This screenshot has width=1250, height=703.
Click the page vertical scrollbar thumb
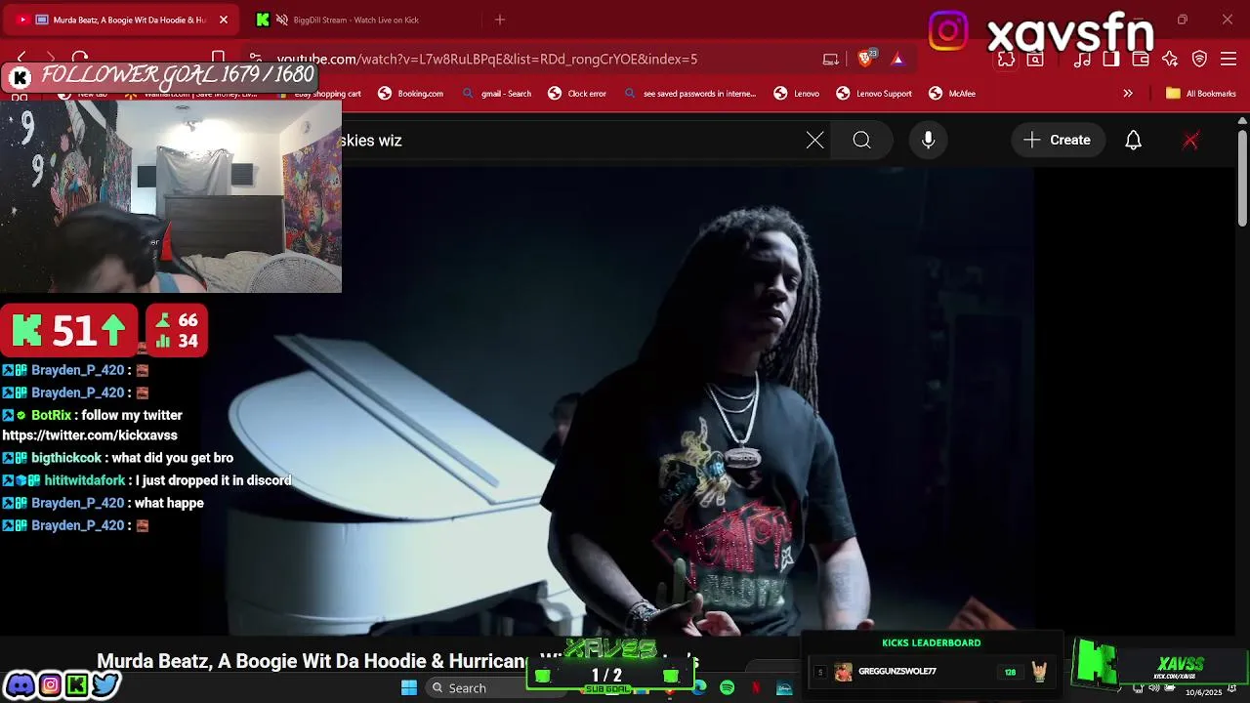point(1242,179)
